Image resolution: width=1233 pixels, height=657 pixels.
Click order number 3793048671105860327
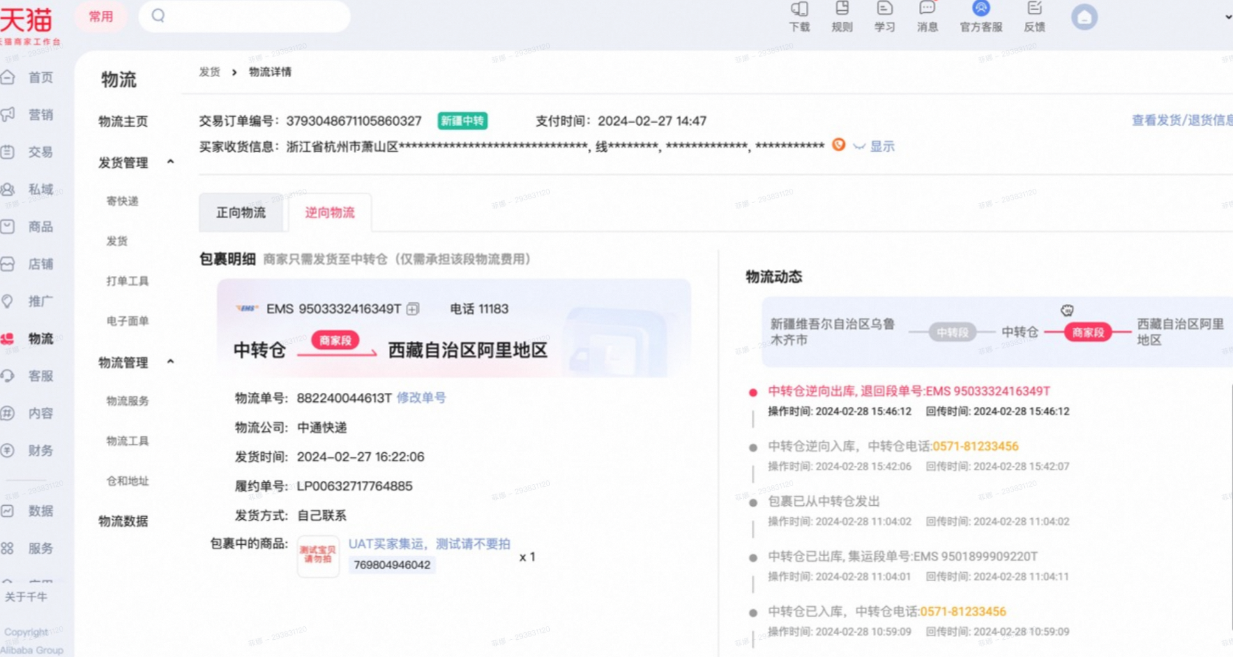354,121
